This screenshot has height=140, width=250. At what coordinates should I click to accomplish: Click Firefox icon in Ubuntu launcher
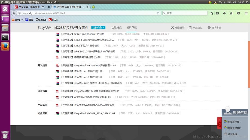[x=5, y=46]
